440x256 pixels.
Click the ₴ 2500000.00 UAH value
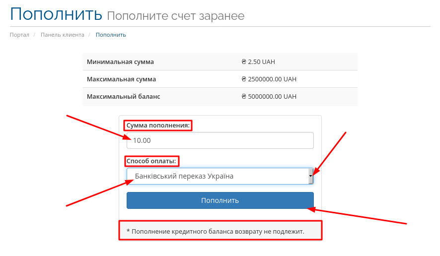tap(269, 79)
